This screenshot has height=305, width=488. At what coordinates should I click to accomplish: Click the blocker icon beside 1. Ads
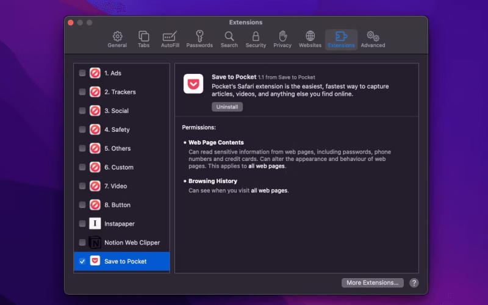pyautogui.click(x=95, y=73)
